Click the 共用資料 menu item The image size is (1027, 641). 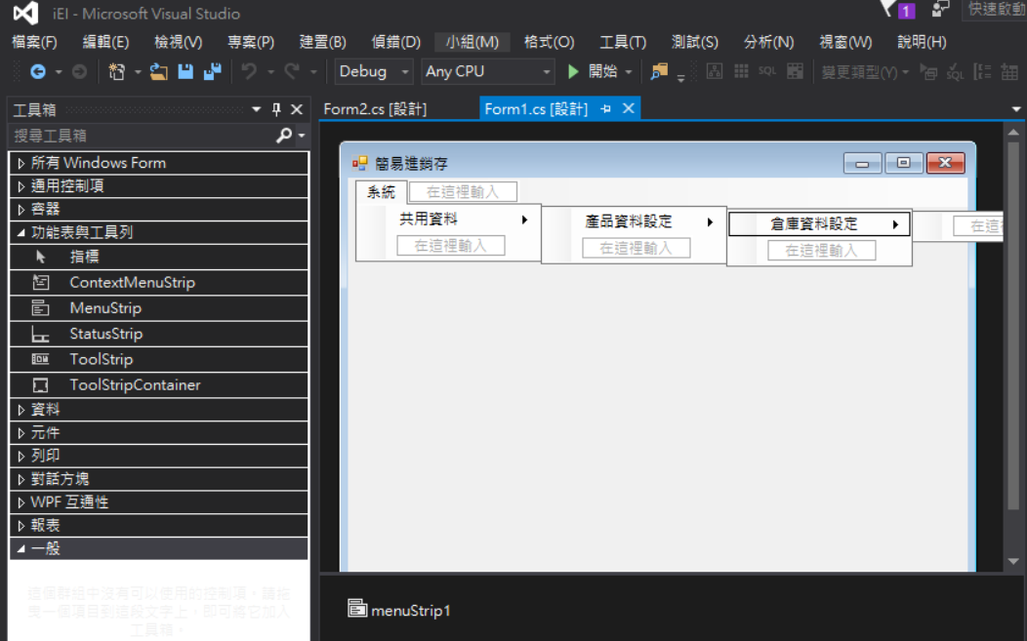point(429,220)
